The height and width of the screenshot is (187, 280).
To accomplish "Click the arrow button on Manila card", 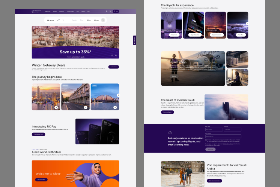I will 86,107.
